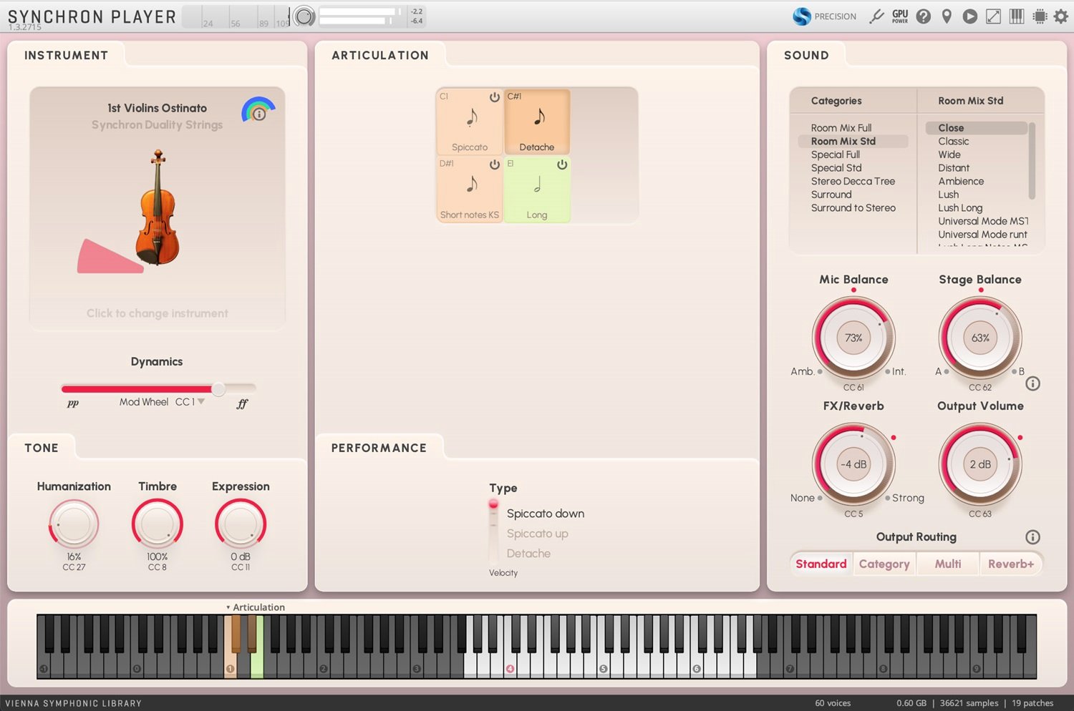Click the GPU Power icon

click(899, 16)
